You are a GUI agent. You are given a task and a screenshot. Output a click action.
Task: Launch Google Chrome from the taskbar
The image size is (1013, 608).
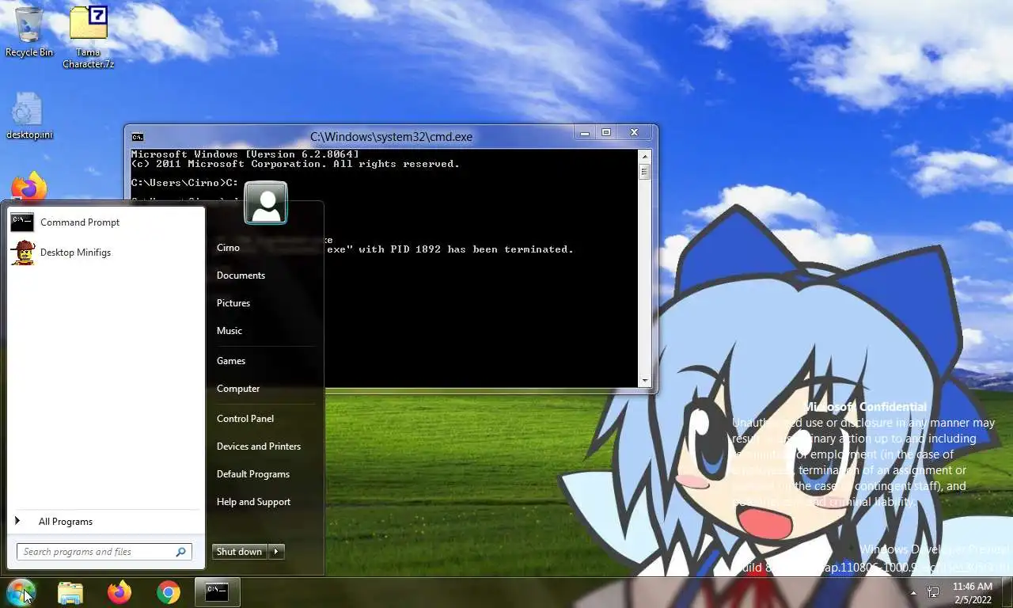[168, 592]
